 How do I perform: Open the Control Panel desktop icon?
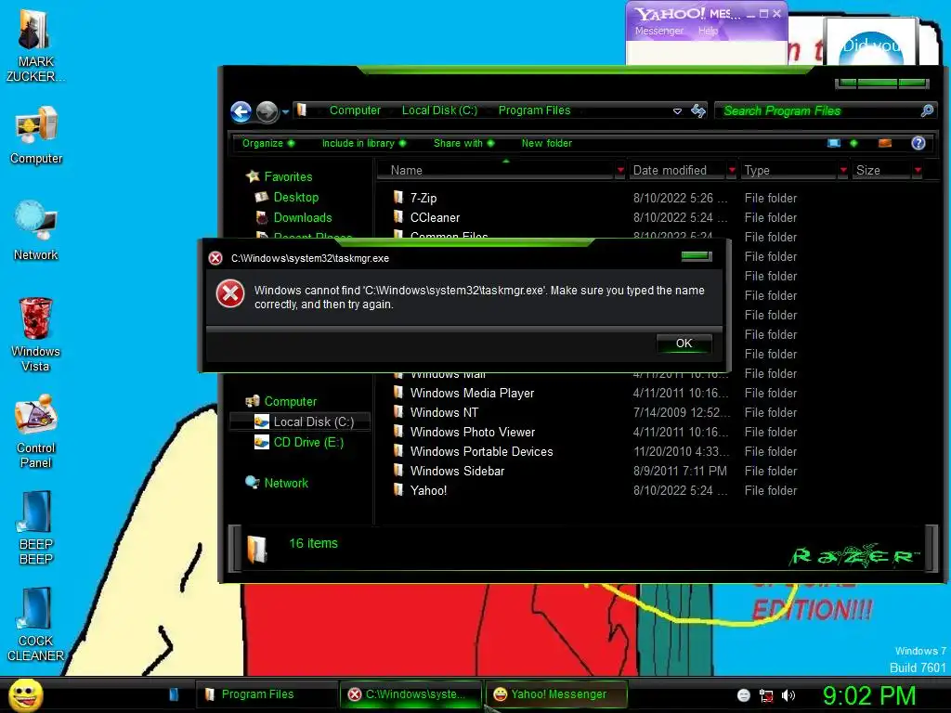(36, 431)
